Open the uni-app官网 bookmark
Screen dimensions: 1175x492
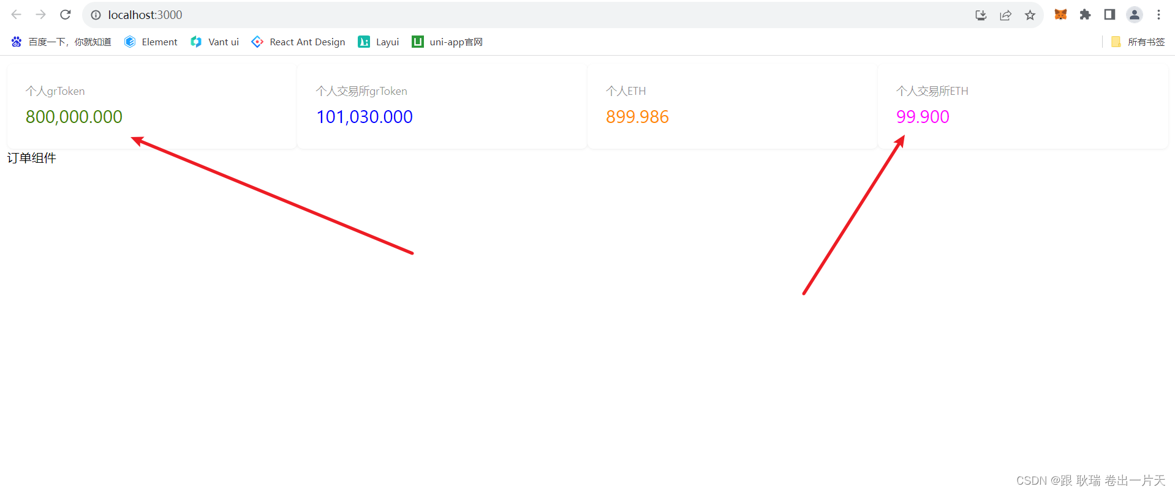[x=447, y=42]
